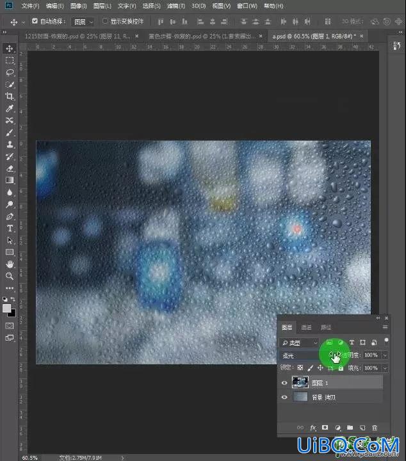
Task: Open the 编辑(E) menu
Action: [55, 6]
